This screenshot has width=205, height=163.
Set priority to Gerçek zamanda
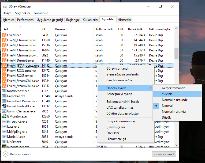point(177,88)
